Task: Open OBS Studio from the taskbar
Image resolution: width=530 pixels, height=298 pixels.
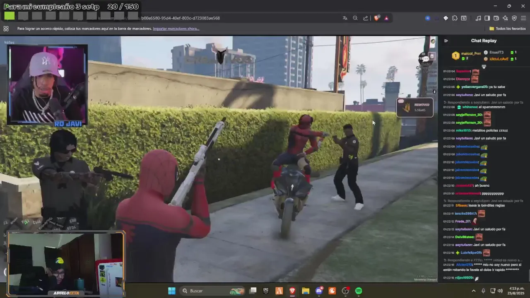Action: [345, 291]
